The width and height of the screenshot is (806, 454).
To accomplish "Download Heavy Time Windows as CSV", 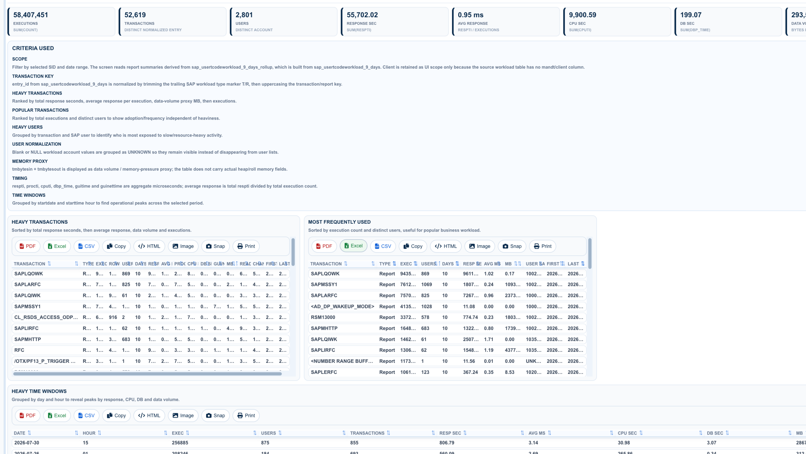I will coord(86,415).
